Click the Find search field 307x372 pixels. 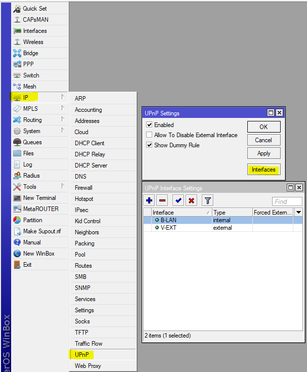pos(287,201)
